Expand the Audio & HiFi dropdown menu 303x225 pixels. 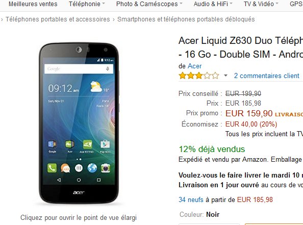click(213, 4)
